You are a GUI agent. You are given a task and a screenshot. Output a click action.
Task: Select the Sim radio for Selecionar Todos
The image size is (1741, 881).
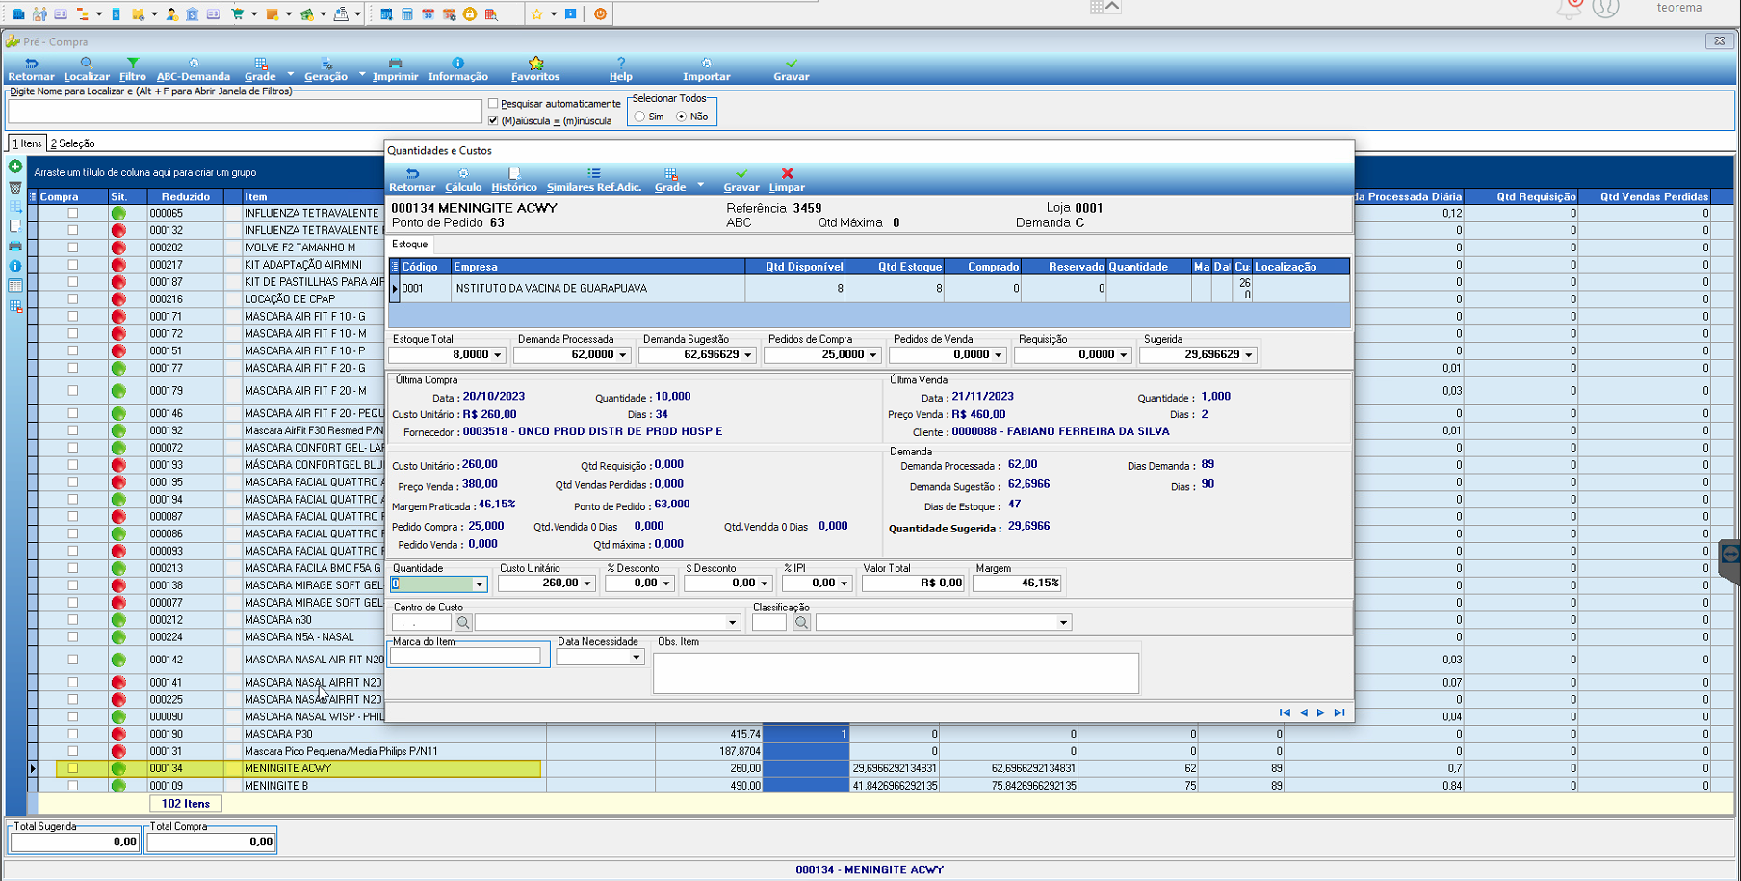[639, 117]
